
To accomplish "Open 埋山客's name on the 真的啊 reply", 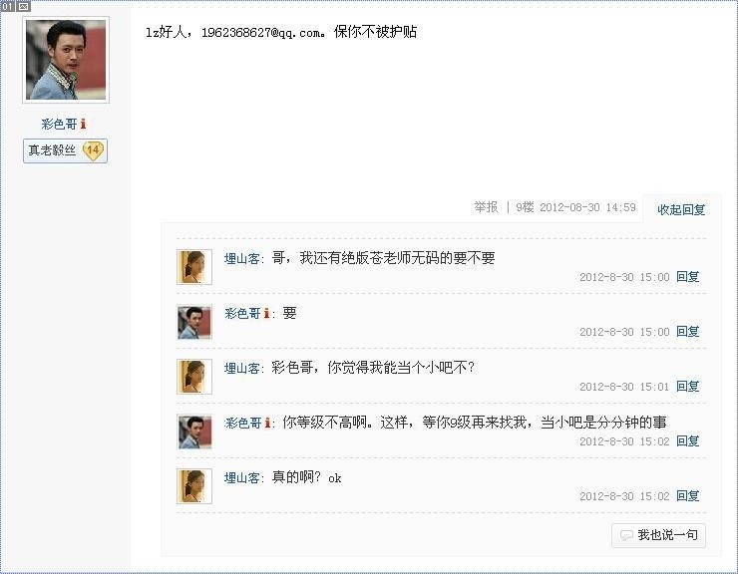I will click(241, 478).
